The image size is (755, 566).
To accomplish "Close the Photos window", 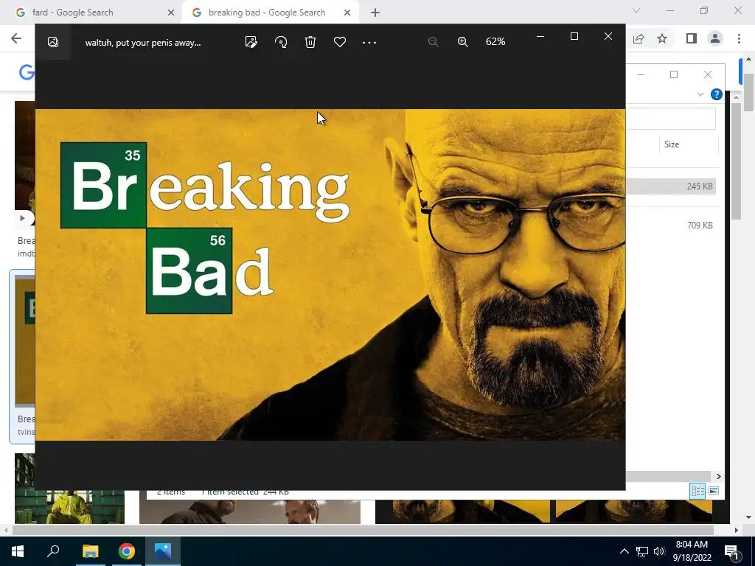I will pyautogui.click(x=608, y=37).
